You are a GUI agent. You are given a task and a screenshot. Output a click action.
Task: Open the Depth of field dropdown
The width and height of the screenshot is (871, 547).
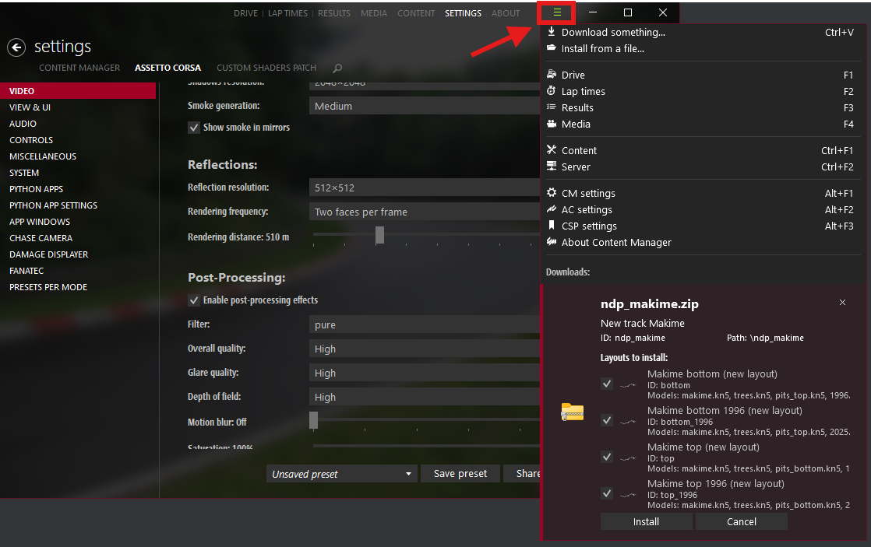coord(425,397)
